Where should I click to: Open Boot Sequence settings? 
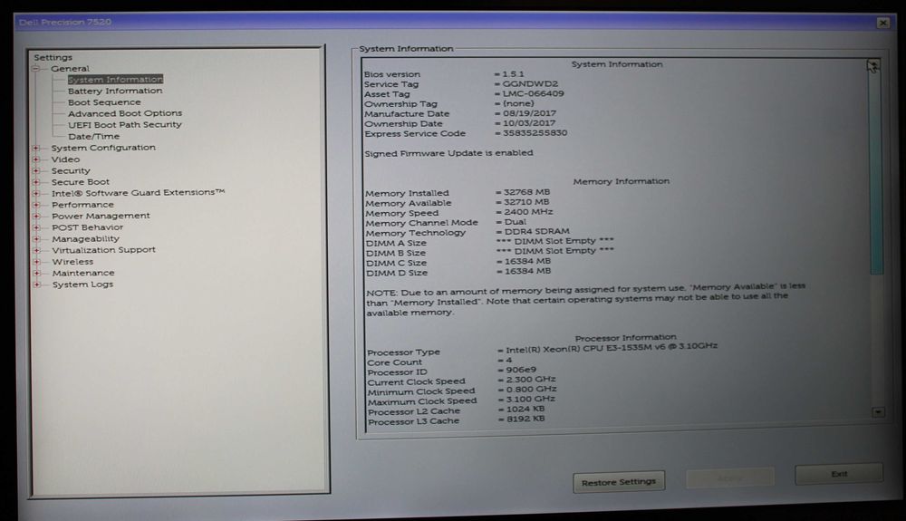coord(104,102)
